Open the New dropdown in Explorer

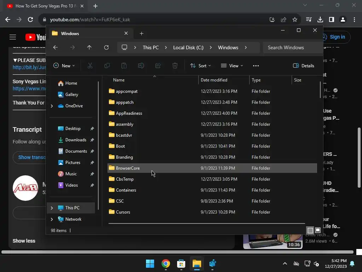64,66
